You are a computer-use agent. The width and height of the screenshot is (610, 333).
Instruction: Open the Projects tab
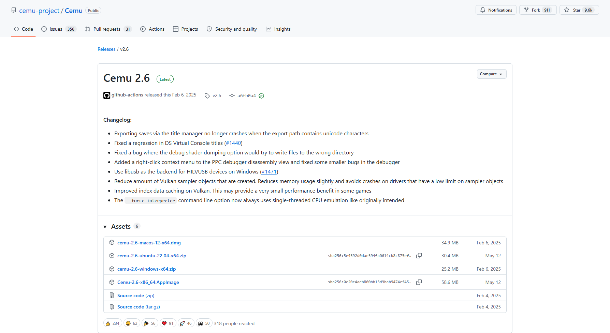coord(185,29)
